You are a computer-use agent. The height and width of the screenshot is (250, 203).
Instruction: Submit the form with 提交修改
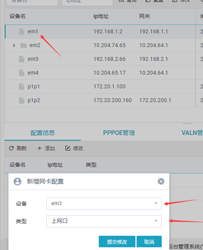[117, 242]
